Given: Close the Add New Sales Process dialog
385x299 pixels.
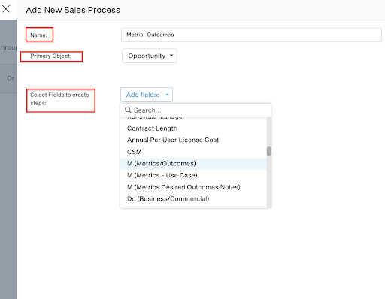Looking at the screenshot, I should click(x=6, y=9).
